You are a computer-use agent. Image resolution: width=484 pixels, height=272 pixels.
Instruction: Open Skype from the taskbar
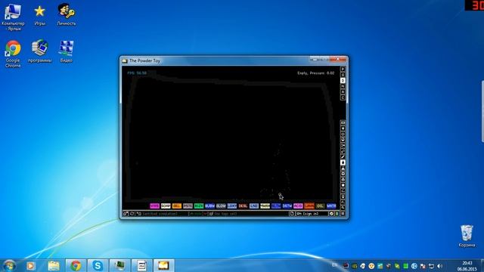pyautogui.click(x=98, y=265)
